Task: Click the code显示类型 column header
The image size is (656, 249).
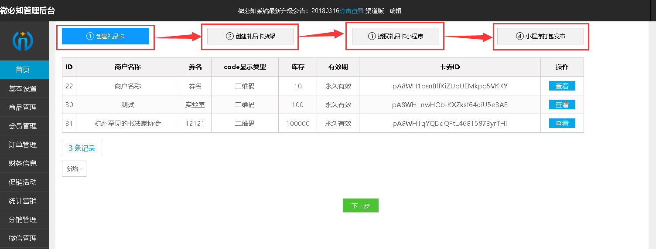Action: [x=245, y=67]
